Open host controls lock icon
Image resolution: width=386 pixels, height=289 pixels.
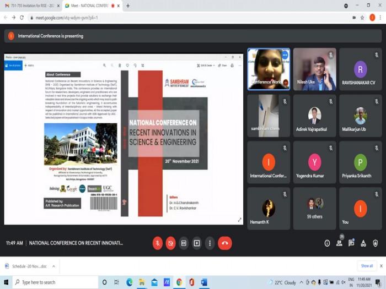click(376, 243)
